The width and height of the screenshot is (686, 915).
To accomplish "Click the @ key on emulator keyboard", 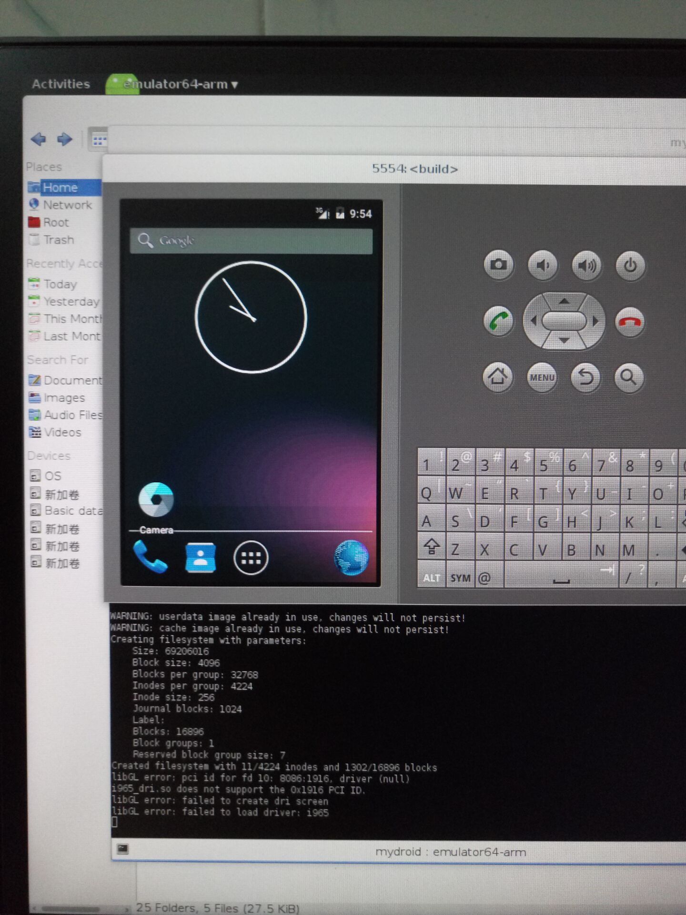I will pos(489,575).
